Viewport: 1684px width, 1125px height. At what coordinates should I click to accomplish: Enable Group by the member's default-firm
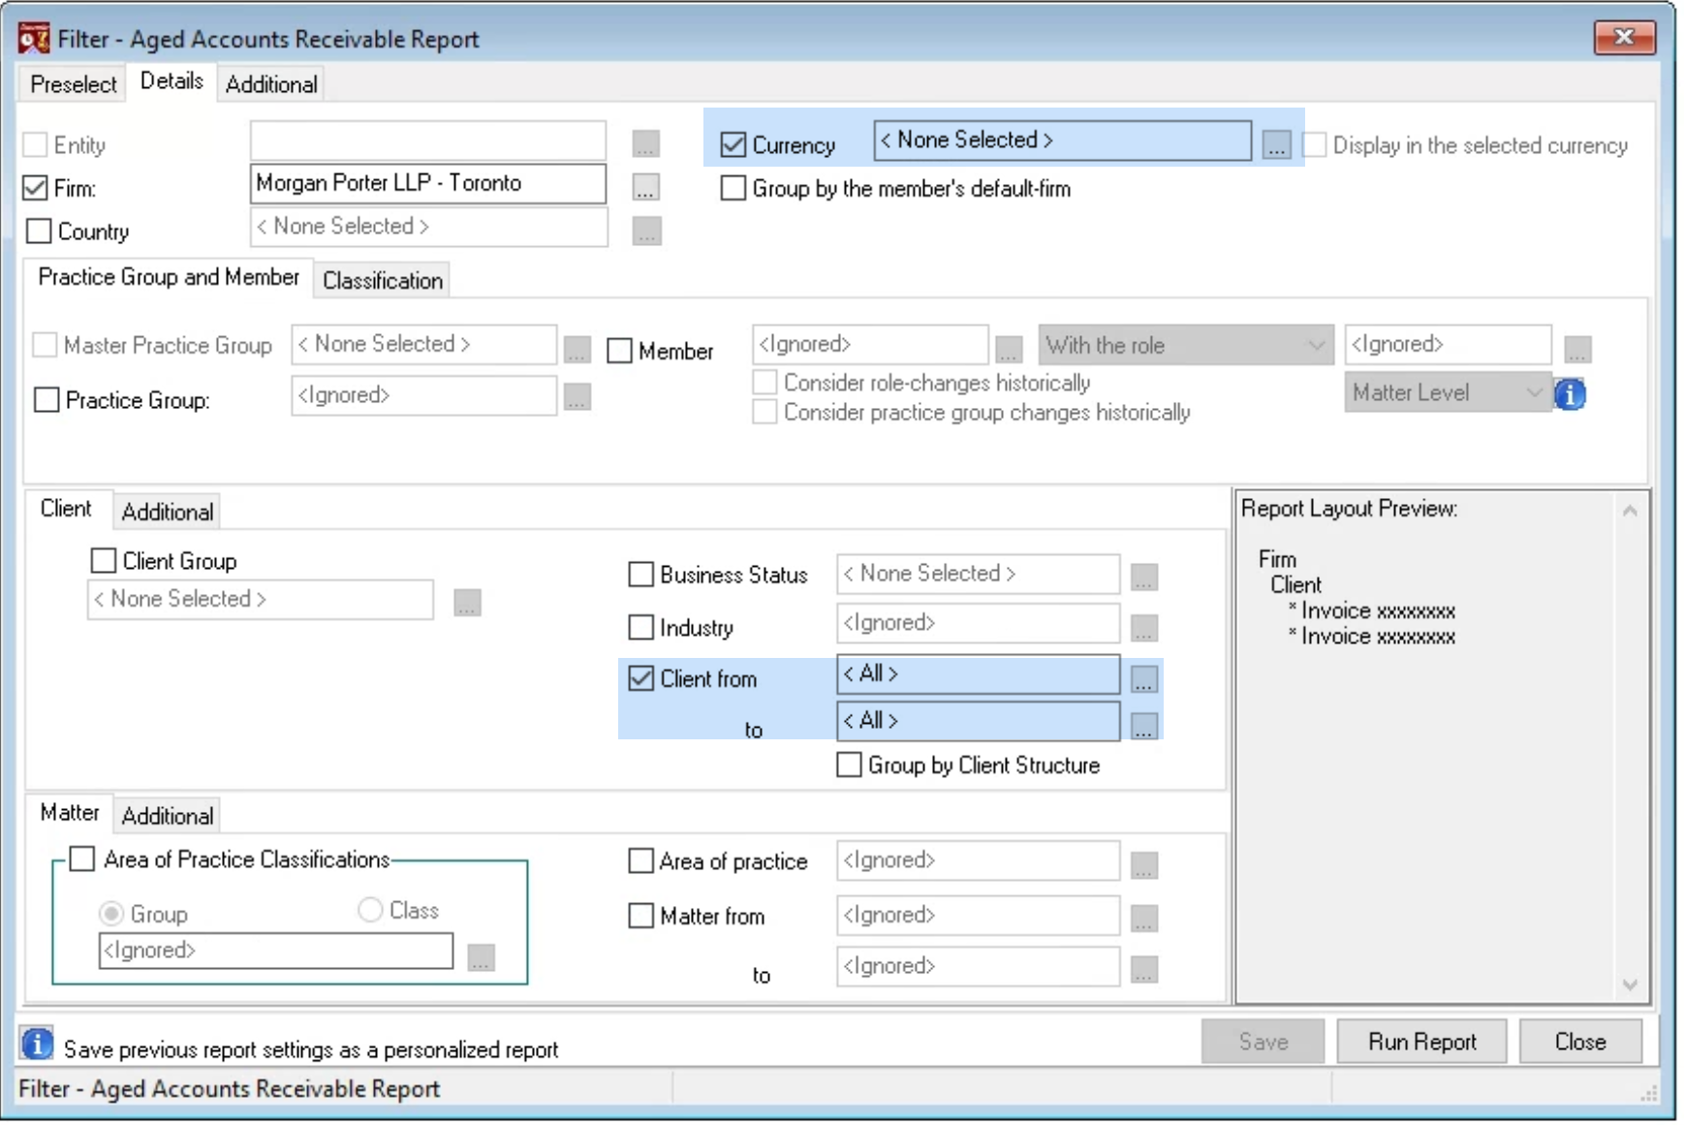pyautogui.click(x=733, y=188)
